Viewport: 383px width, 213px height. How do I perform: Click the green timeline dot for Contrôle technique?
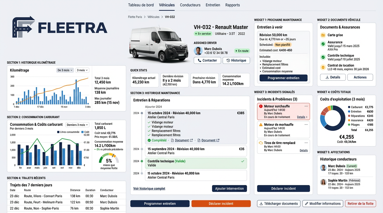142,161
